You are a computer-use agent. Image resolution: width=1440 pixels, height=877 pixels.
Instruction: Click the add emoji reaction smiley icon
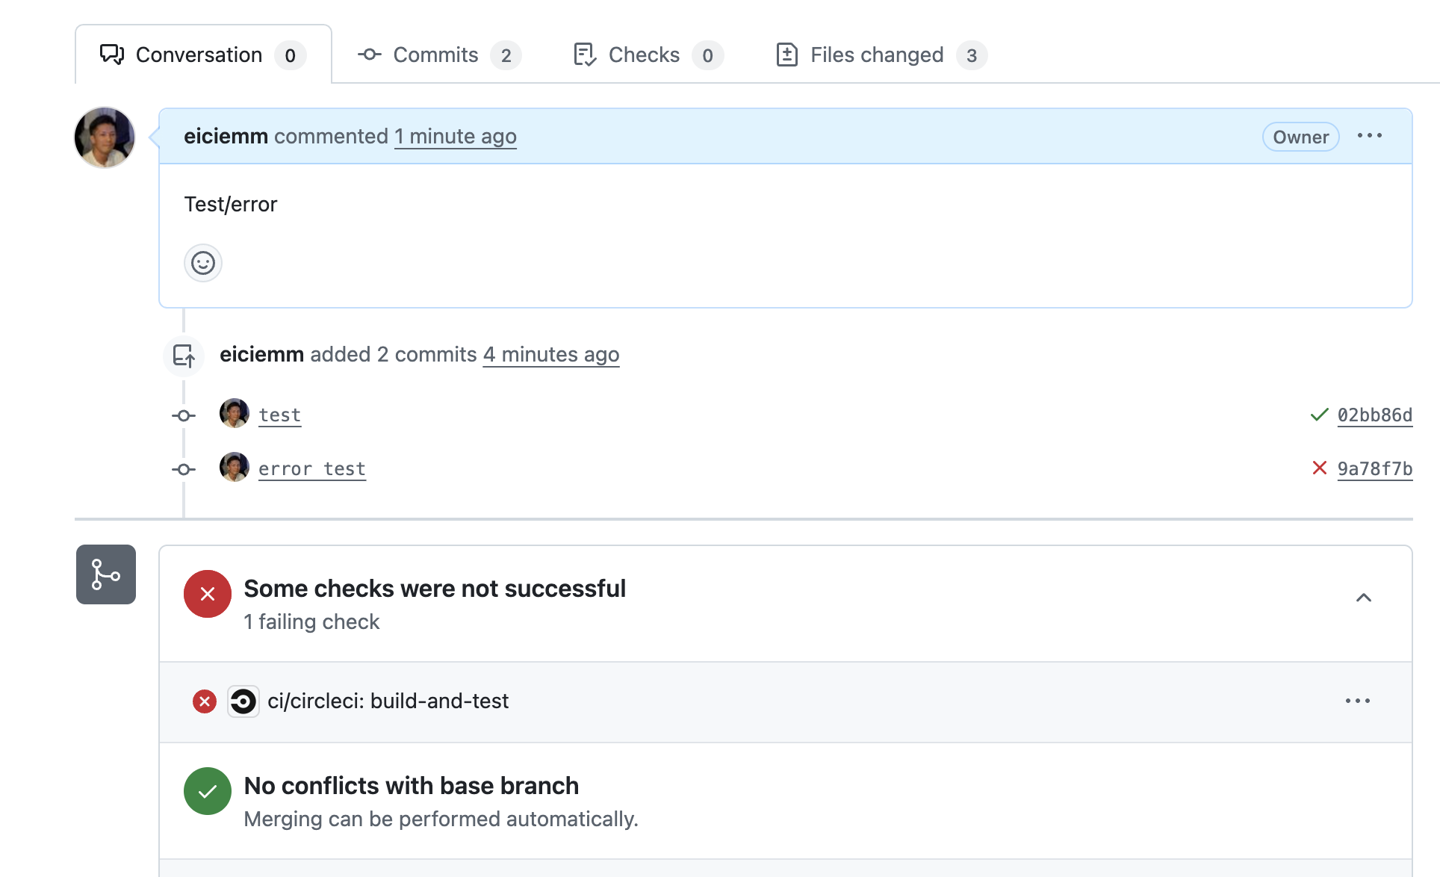[x=202, y=263]
